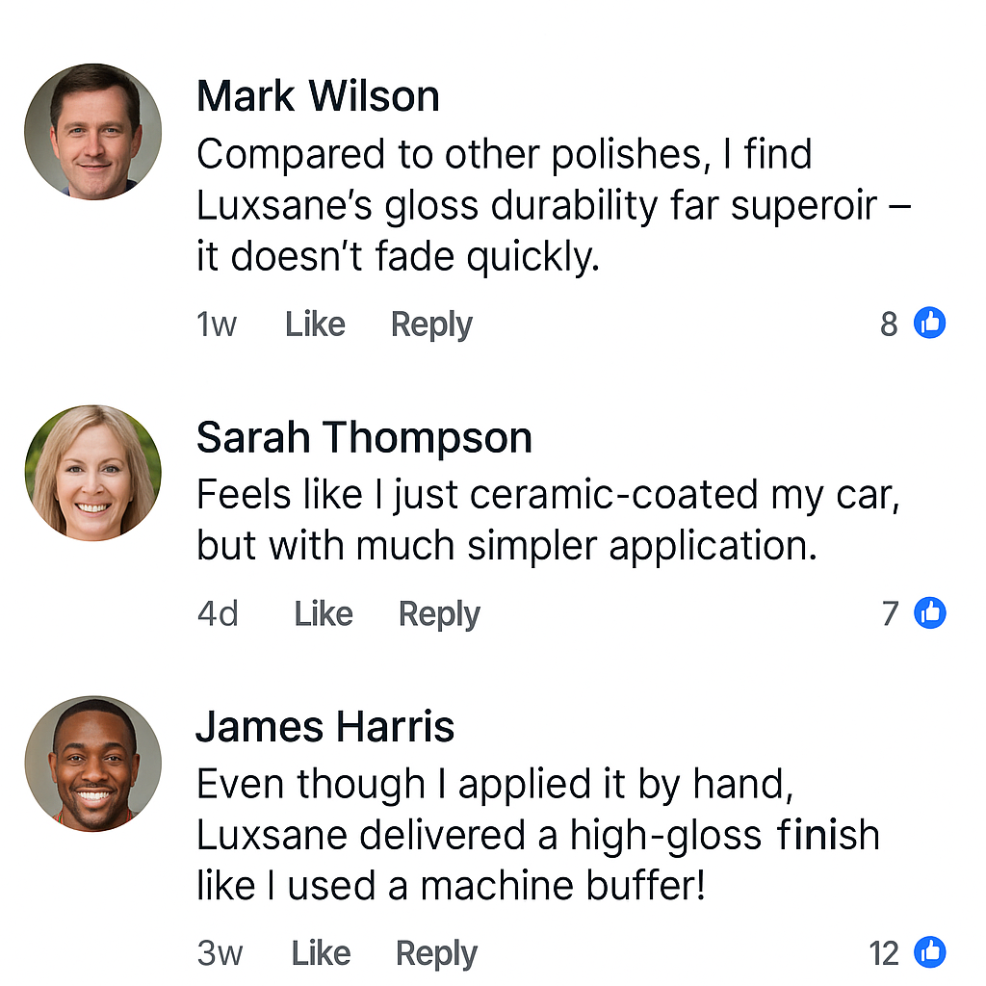The width and height of the screenshot is (986, 986).
Task: Click the 1w timestamp on Mark's comment
Action: pos(216,324)
